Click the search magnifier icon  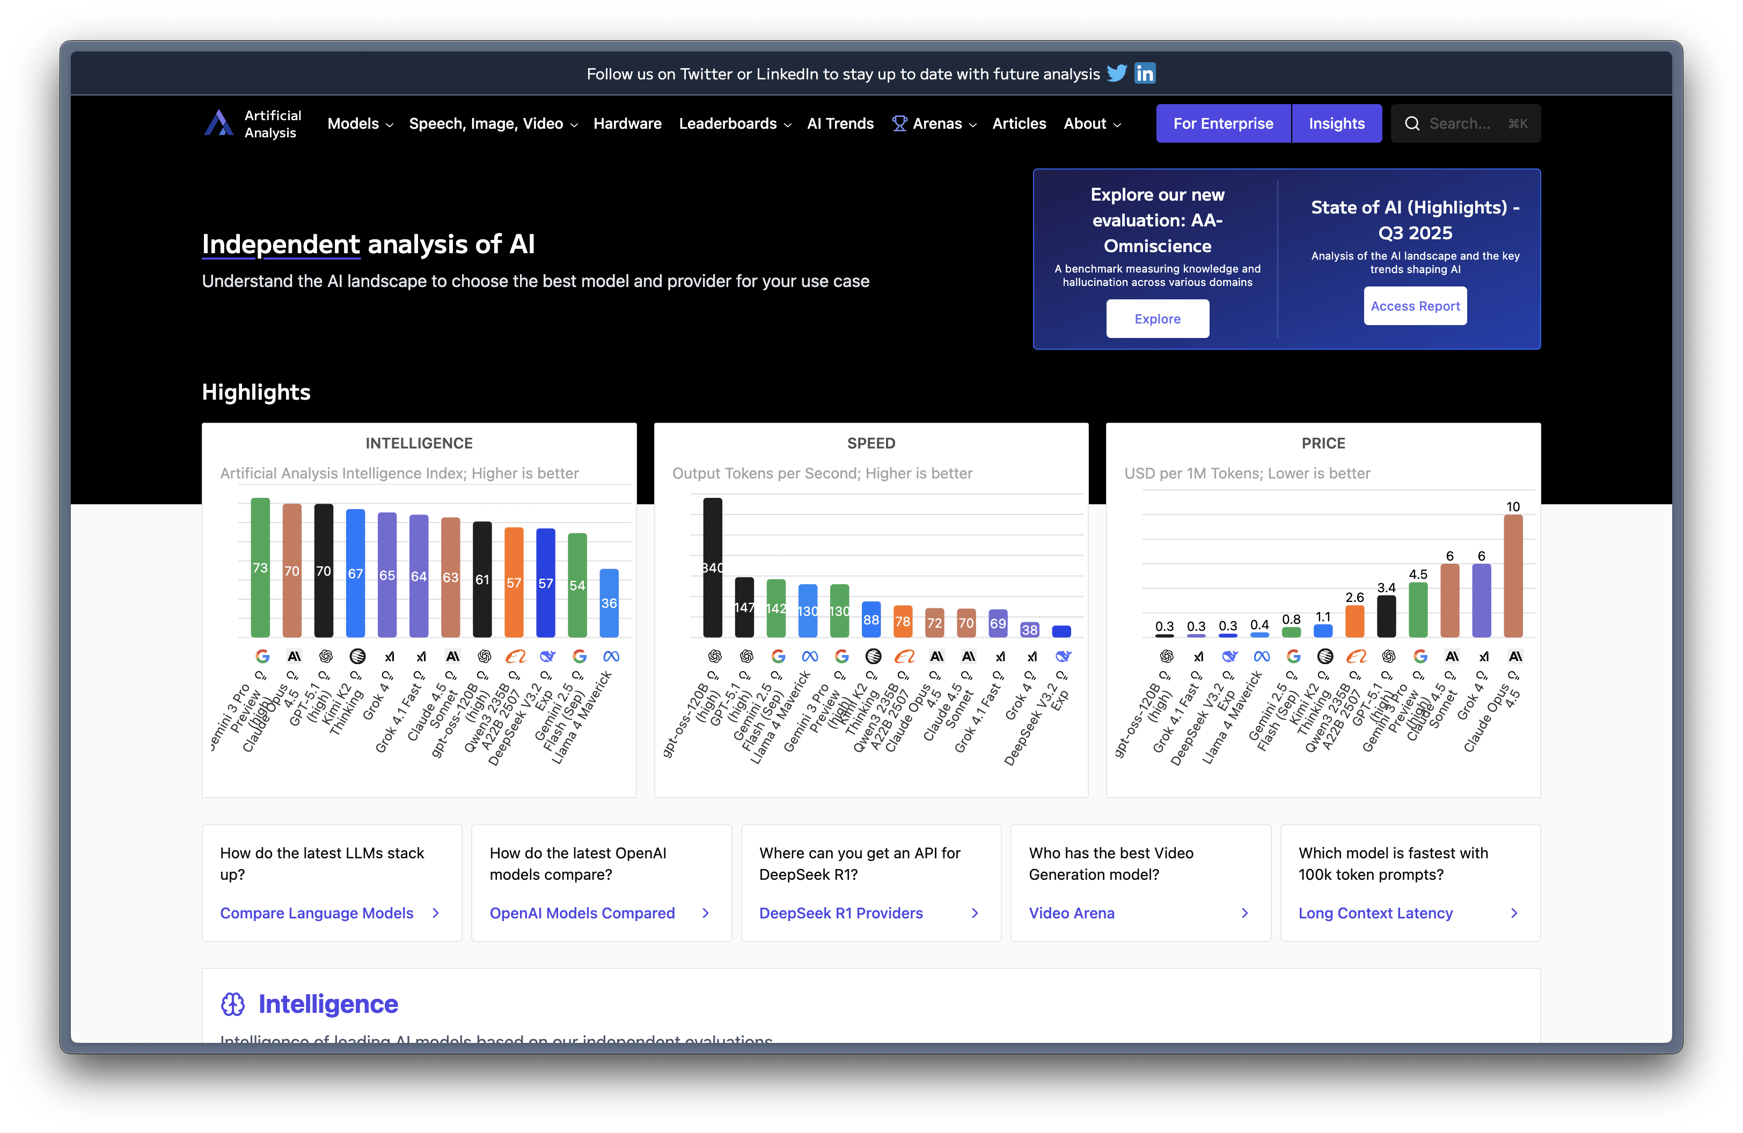[x=1412, y=124]
